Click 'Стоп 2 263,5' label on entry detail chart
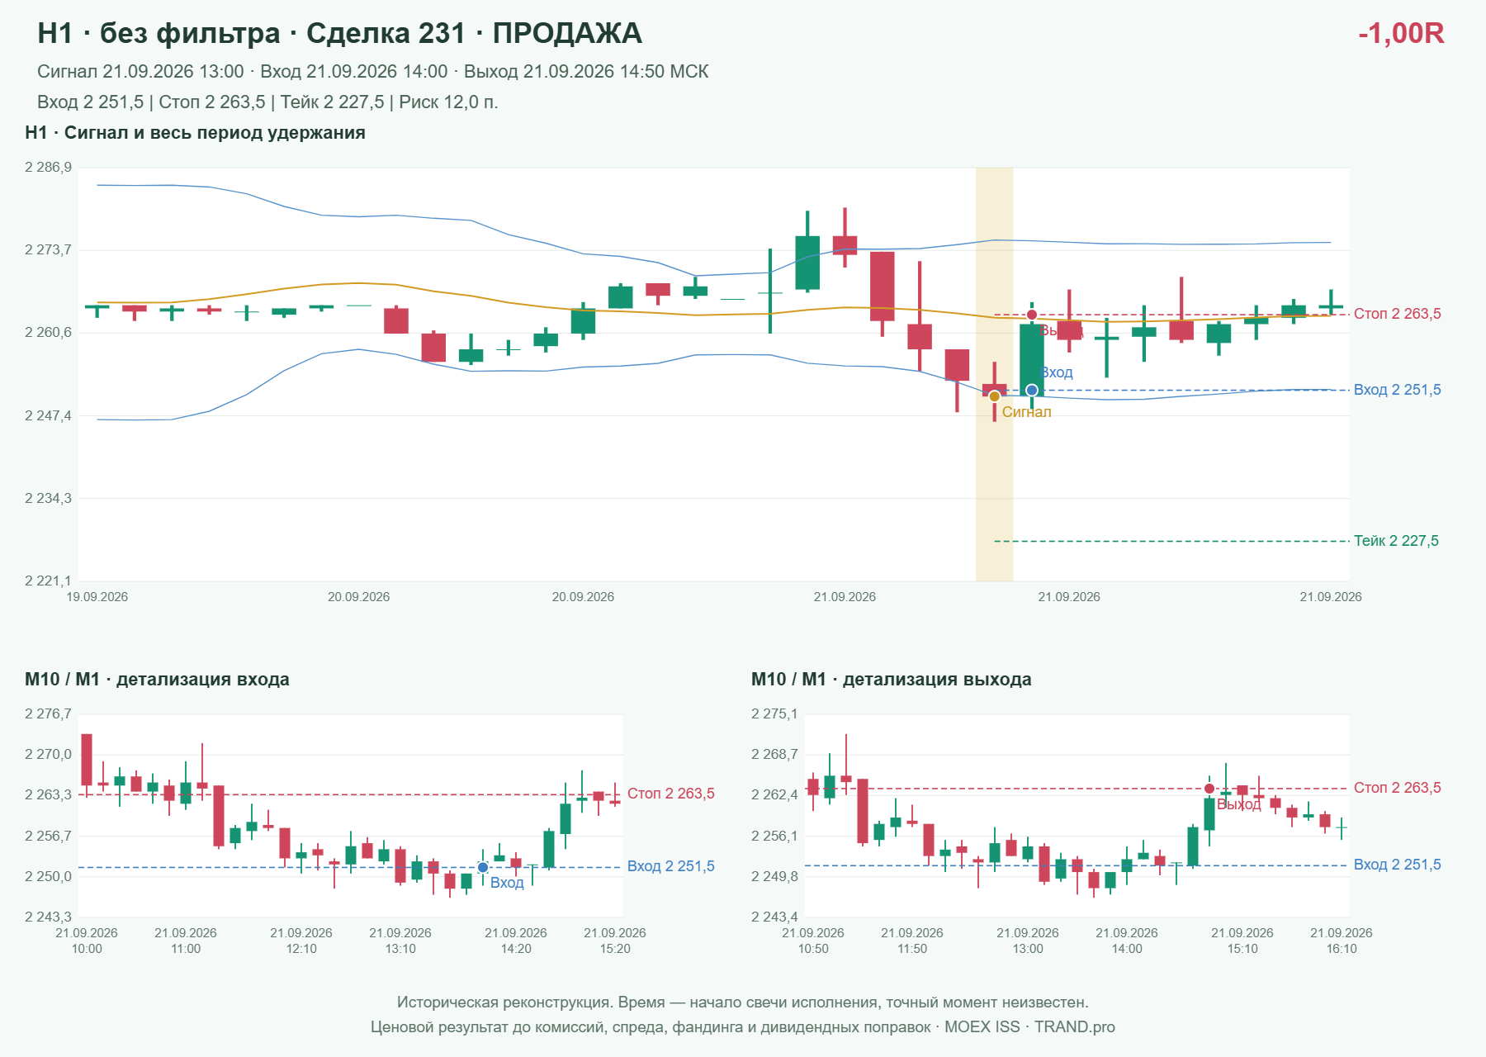 671,794
